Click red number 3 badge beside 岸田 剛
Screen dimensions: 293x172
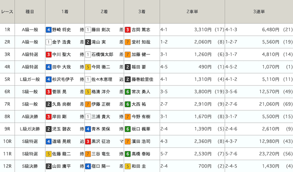point(49,117)
